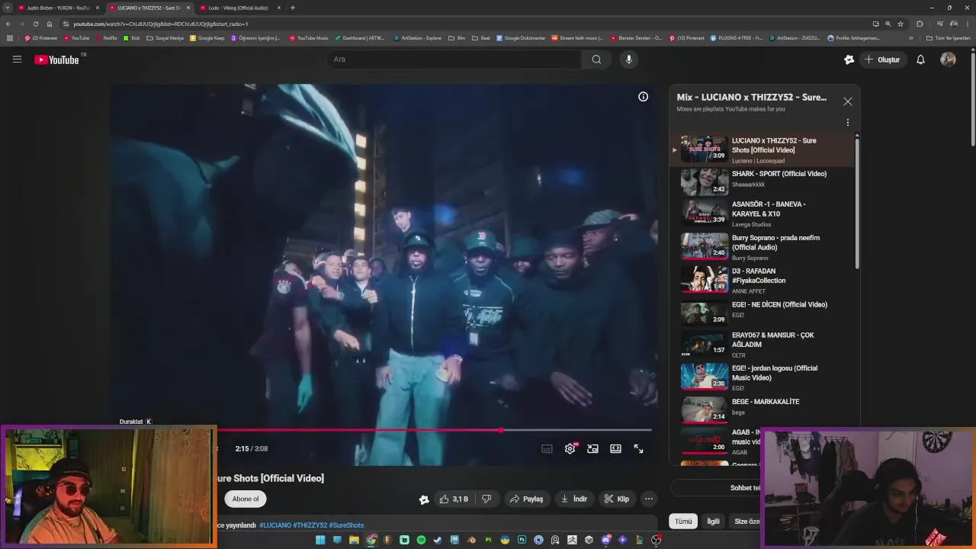Open the notifications bell

pos(920,59)
